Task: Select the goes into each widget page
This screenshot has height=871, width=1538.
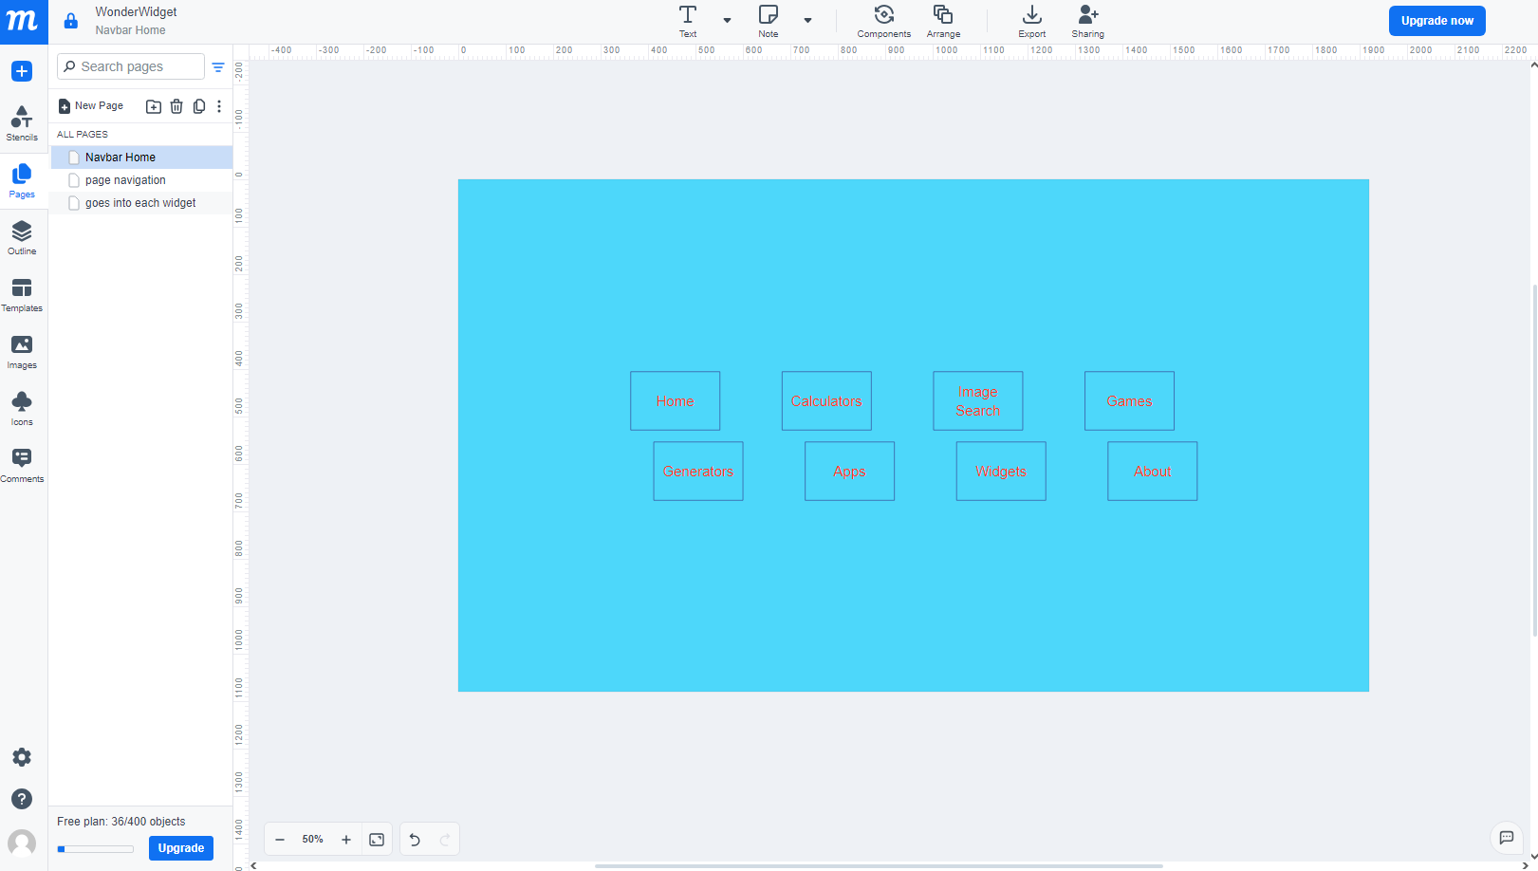Action: click(x=140, y=203)
